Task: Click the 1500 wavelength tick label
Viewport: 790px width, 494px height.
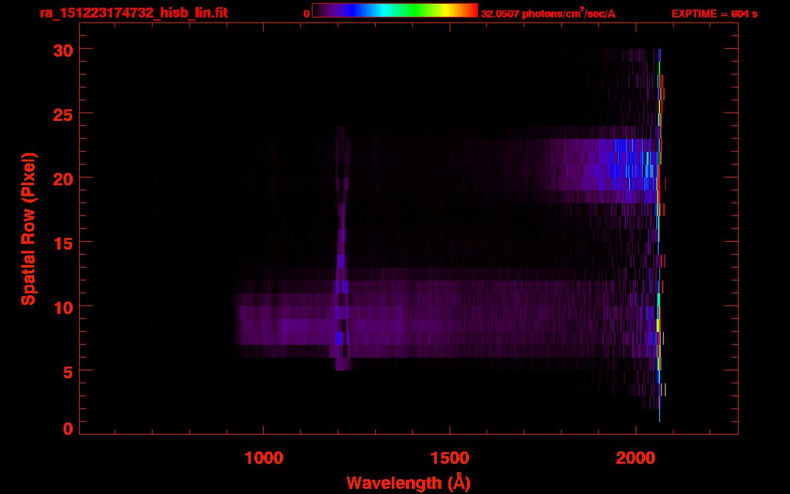Action: click(449, 457)
